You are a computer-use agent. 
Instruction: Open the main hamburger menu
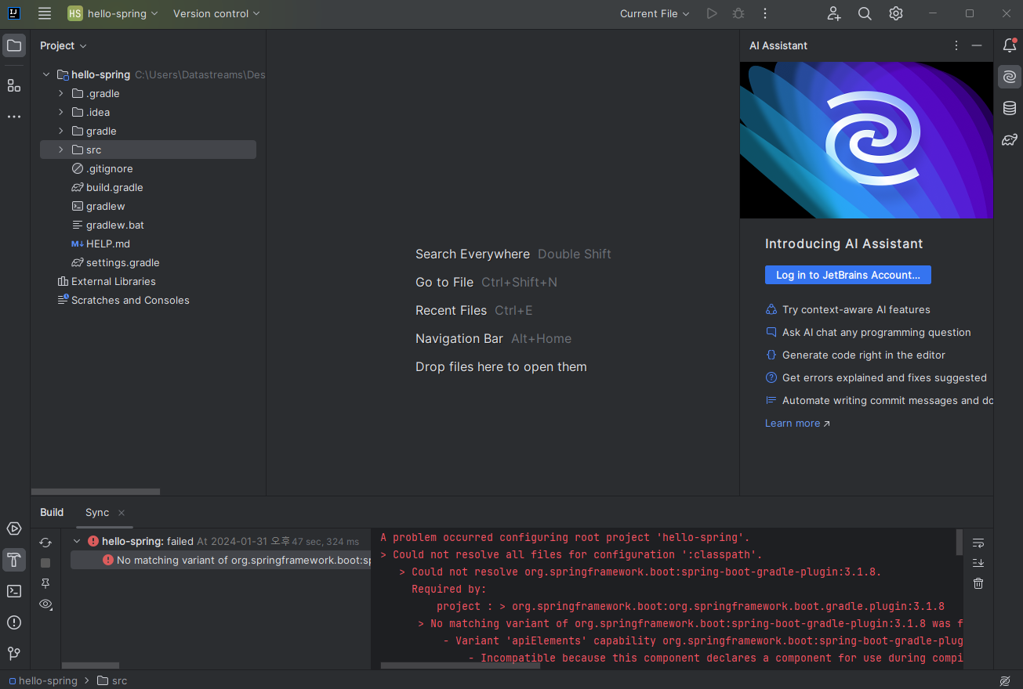pyautogui.click(x=45, y=13)
